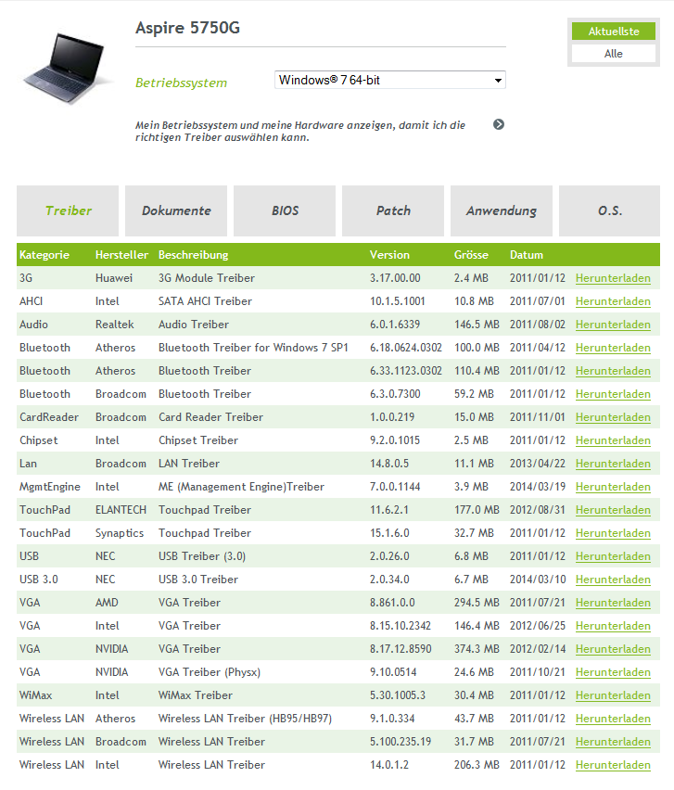Download the NEC USB 3.0 Treiber 2.0.34.0
Viewport: 674px width, 790px height.
(x=613, y=580)
